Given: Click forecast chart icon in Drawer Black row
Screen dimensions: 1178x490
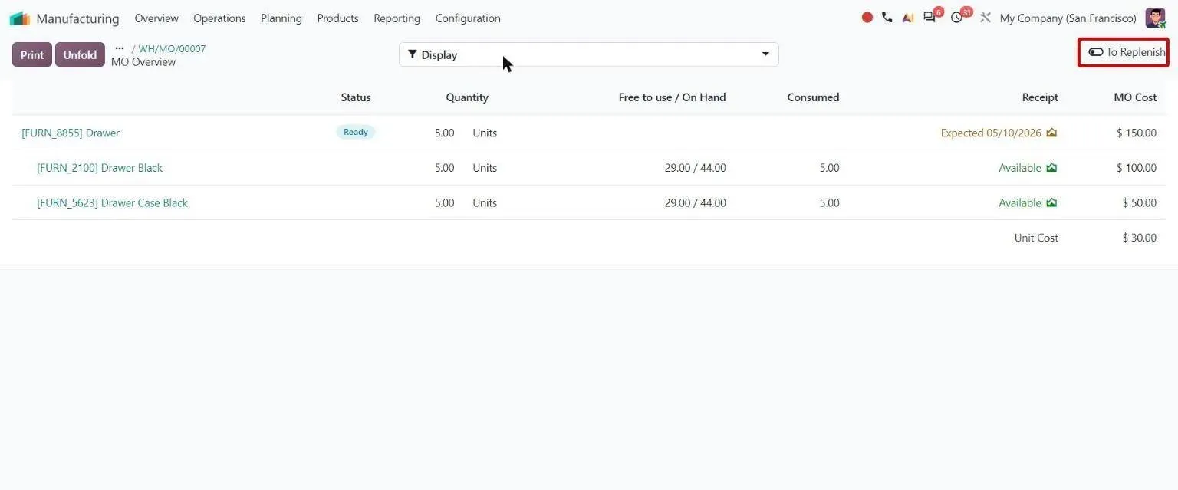Looking at the screenshot, I should 1051,168.
